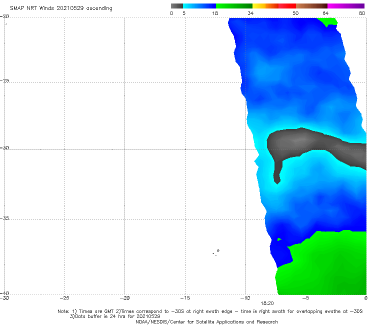This screenshot has height=325, width=370.
Task: Click the color bar label '64'
Action: click(x=325, y=13)
